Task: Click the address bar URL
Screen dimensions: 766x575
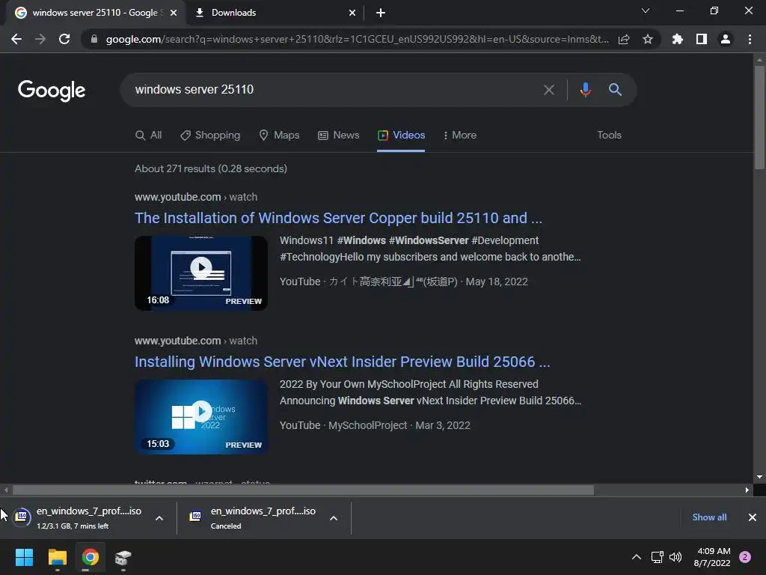Action: 357,39
